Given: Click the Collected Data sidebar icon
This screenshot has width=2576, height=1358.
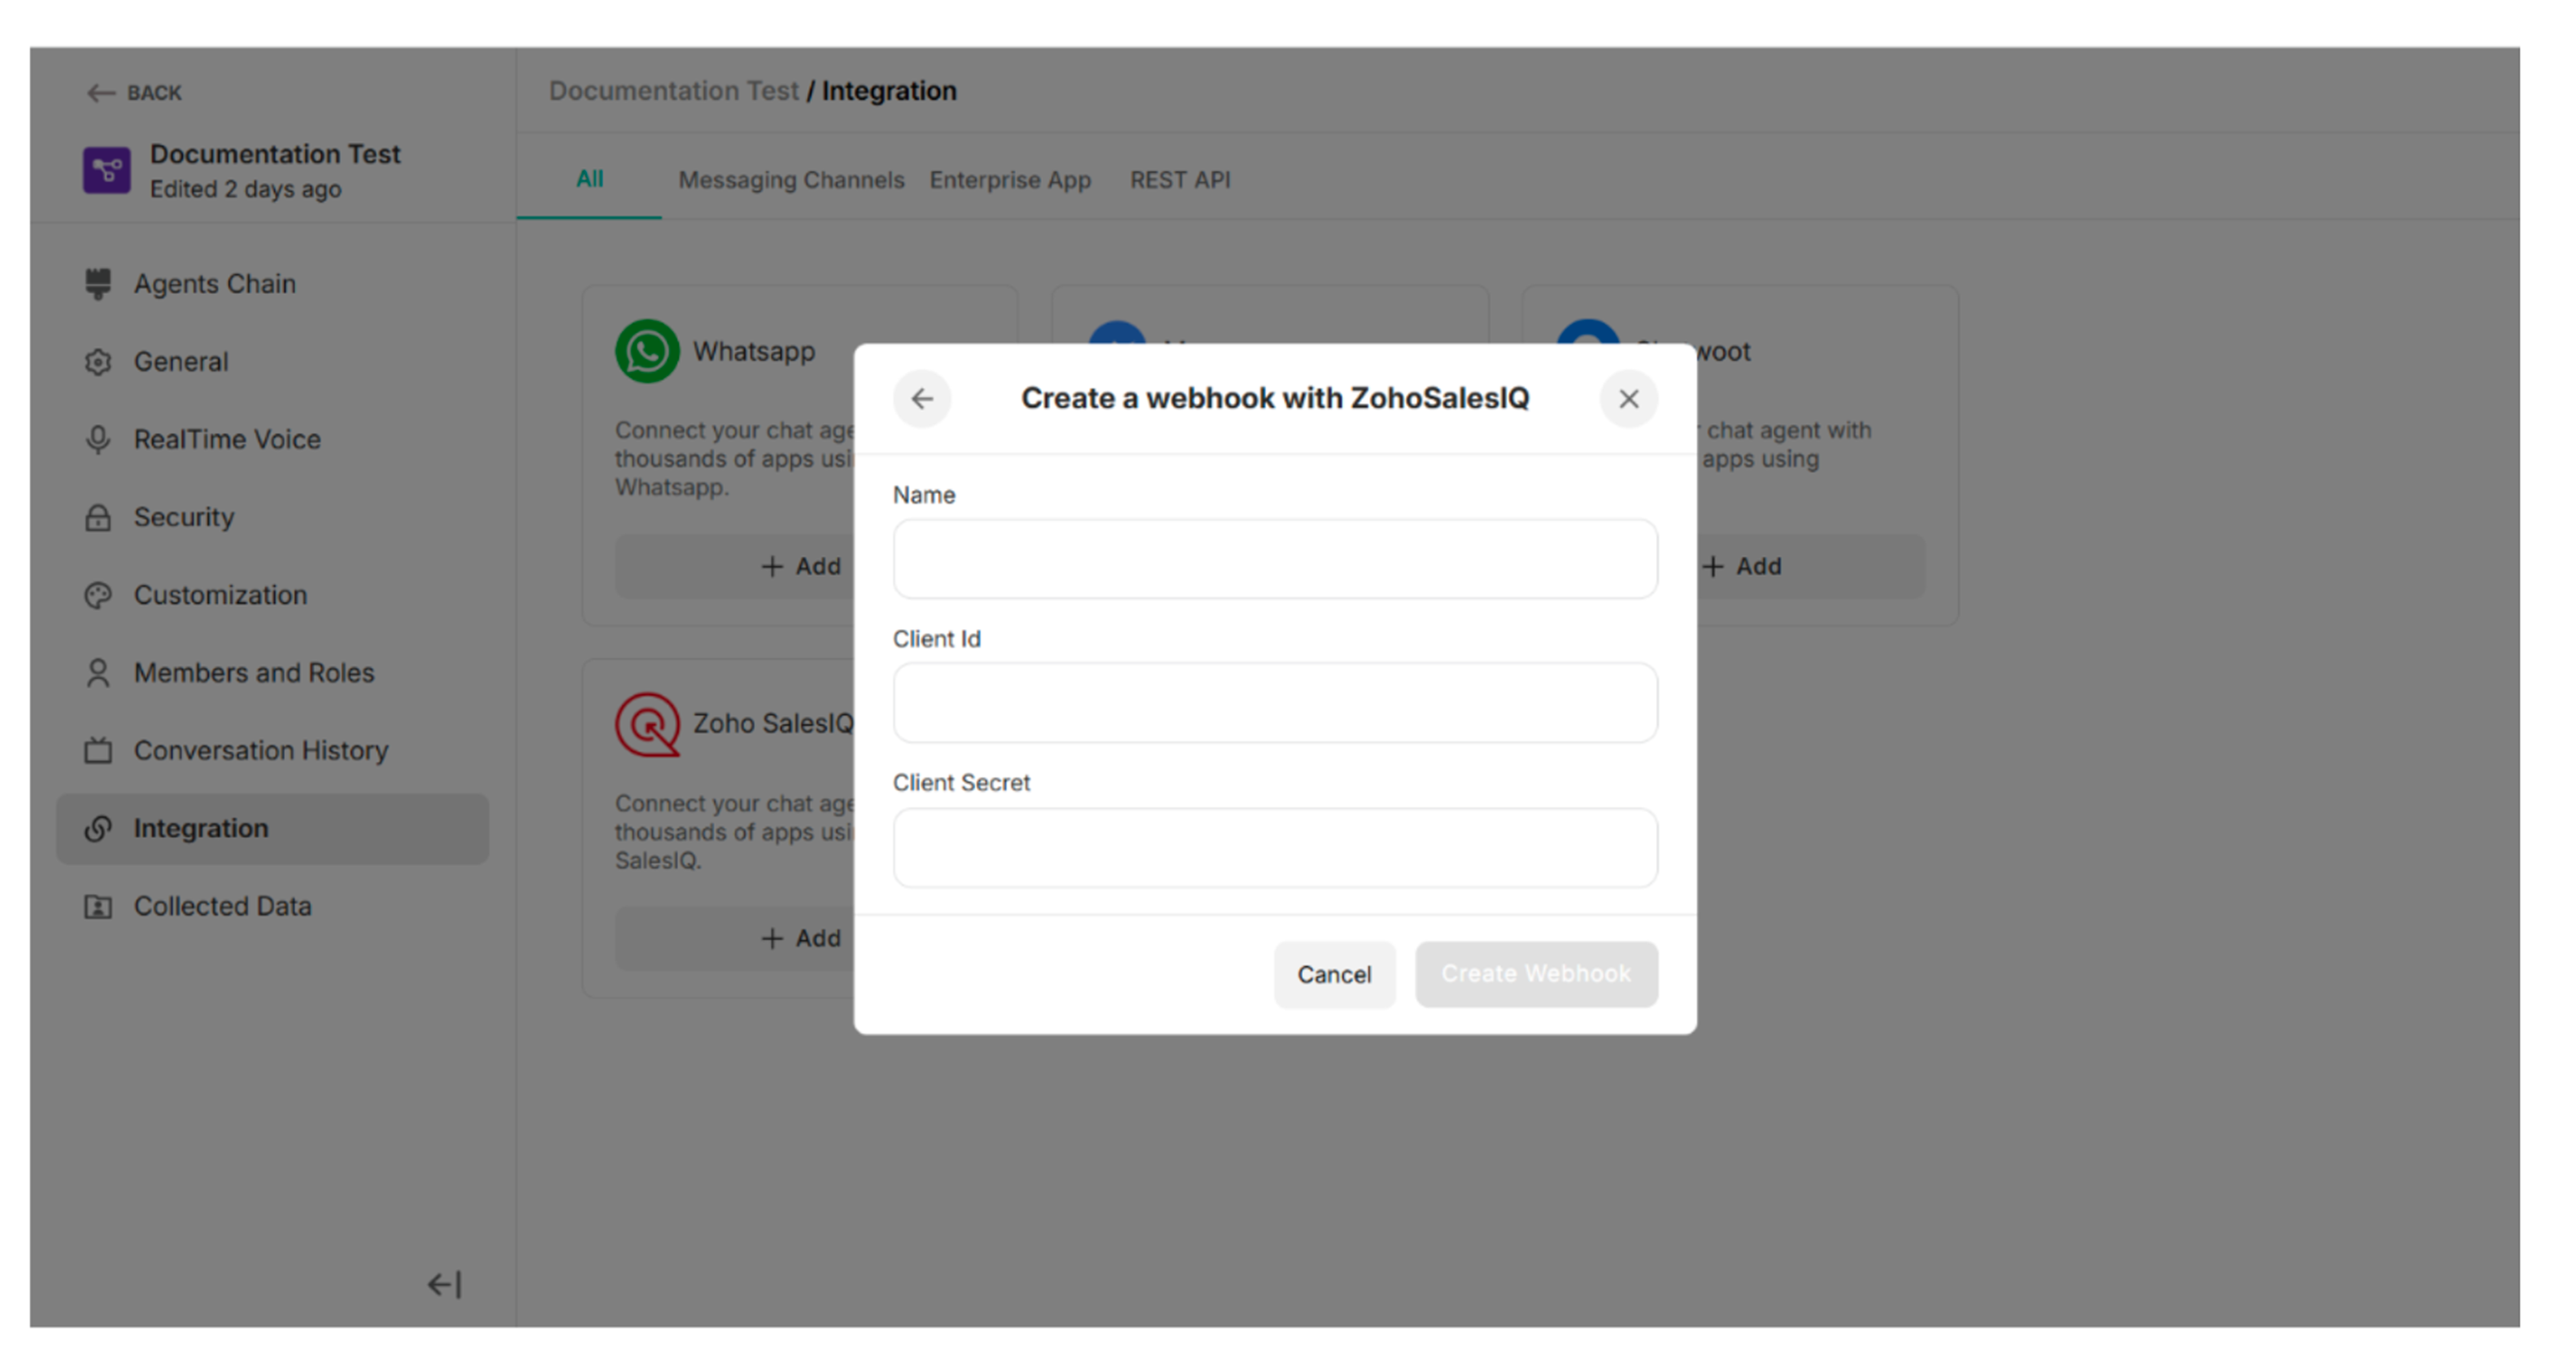Looking at the screenshot, I should coord(99,906).
